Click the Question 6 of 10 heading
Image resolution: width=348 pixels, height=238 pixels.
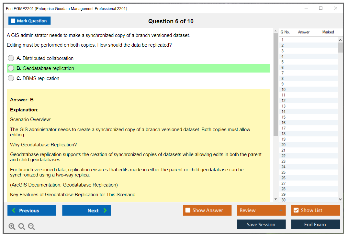[x=171, y=21]
